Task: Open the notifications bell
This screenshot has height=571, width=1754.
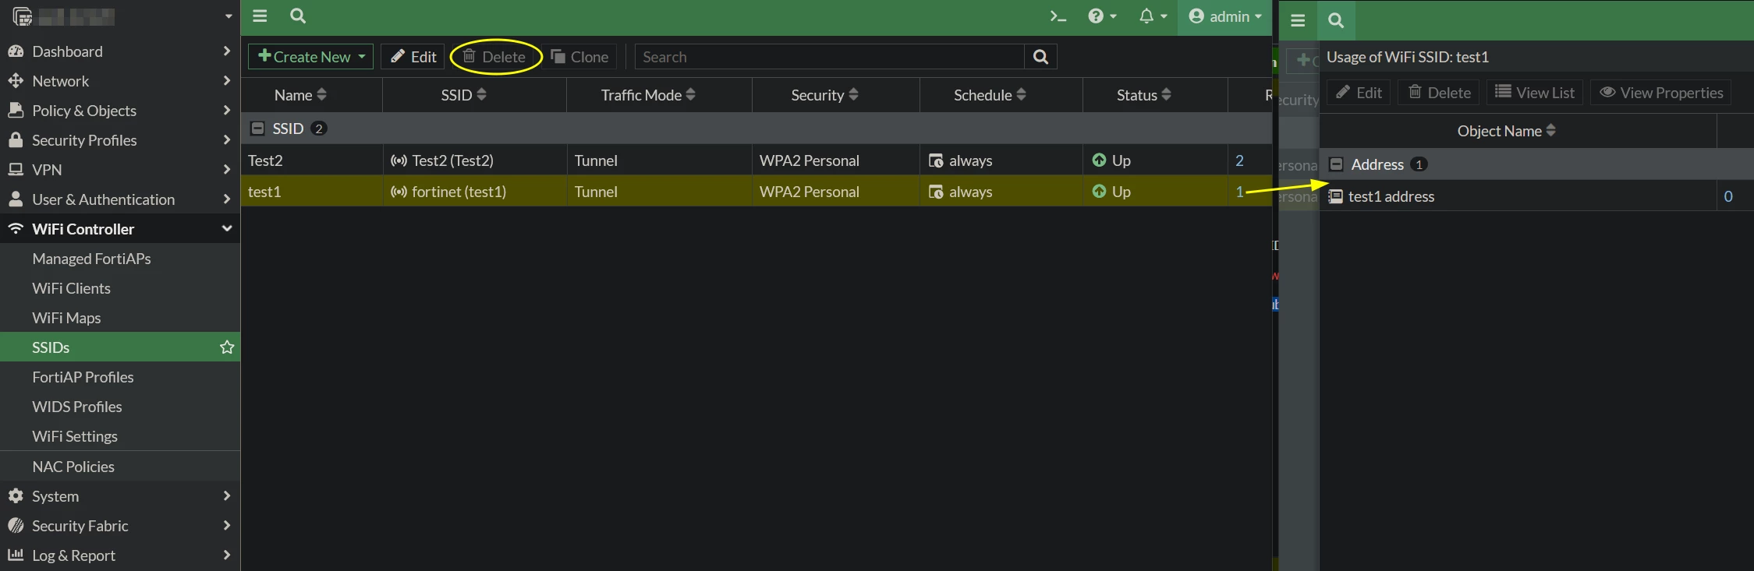Action: pyautogui.click(x=1153, y=16)
